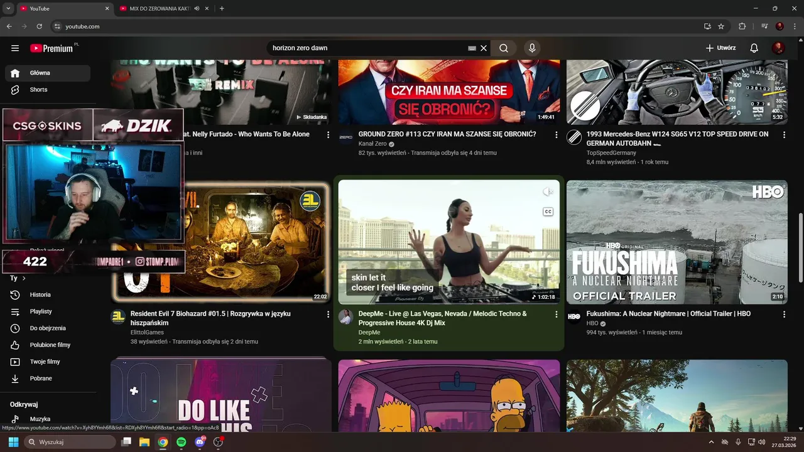Open Polubione filmy in sidebar
The width and height of the screenshot is (804, 452).
(48, 345)
